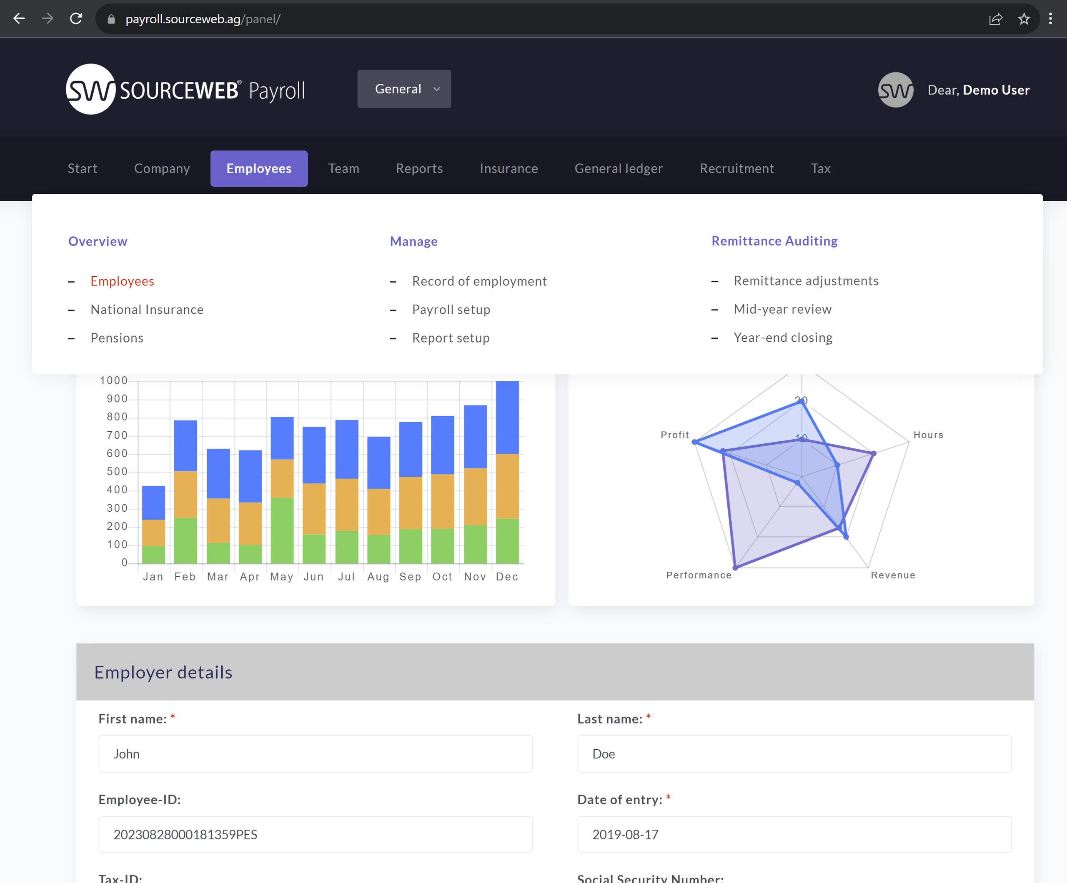Bookmark page with star icon
1067x883 pixels.
tap(1023, 19)
